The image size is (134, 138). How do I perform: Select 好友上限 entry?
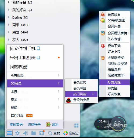pyautogui.click(x=115, y=52)
